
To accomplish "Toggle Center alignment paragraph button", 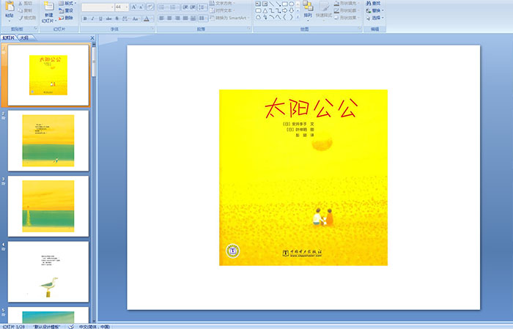I will point(169,18).
